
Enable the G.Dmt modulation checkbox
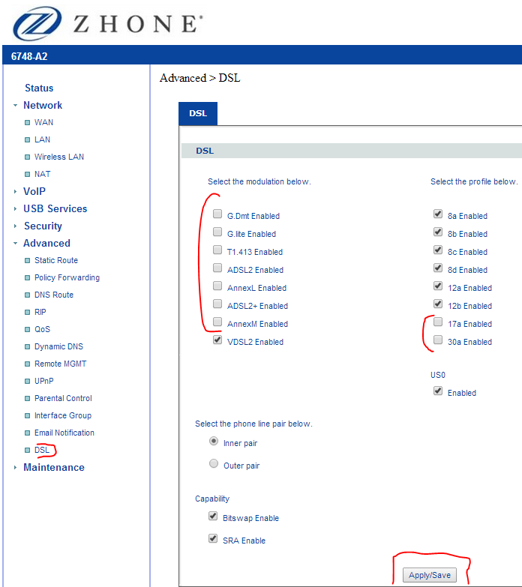coord(217,214)
